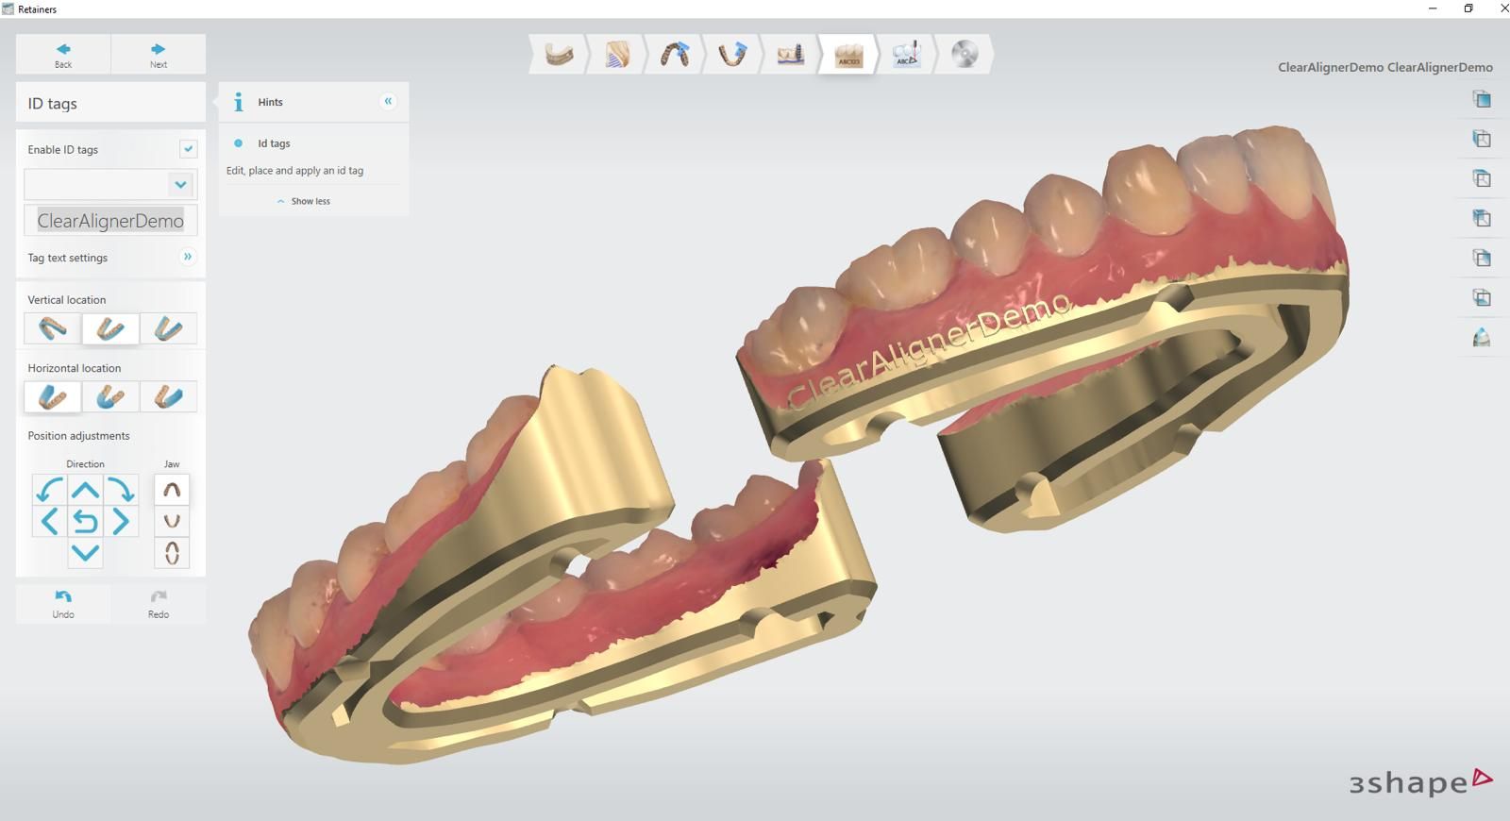This screenshot has height=821, width=1510.
Task: Select the middle Horizontal location option
Action: click(110, 396)
